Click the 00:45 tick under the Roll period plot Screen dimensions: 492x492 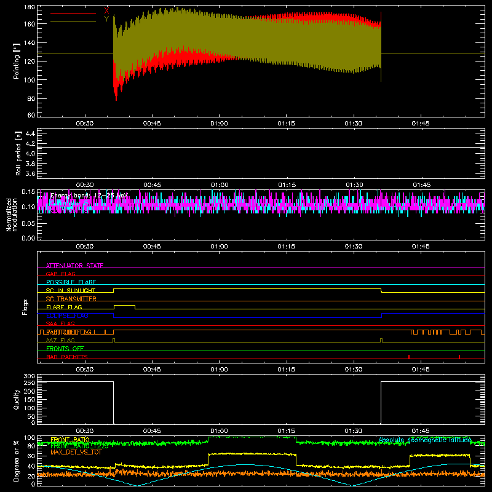tap(152, 185)
